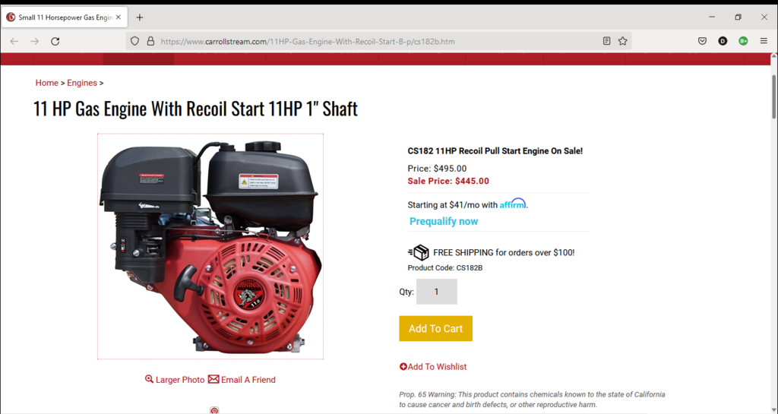Toggle reader view icon in address bar
Screen dimensions: 778x414
tap(606, 42)
